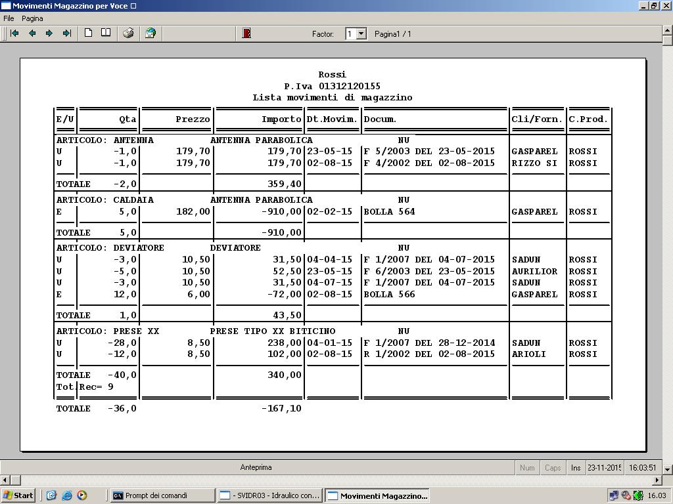The width and height of the screenshot is (673, 504).
Task: Click the printer setup globe icon
Action: (151, 33)
